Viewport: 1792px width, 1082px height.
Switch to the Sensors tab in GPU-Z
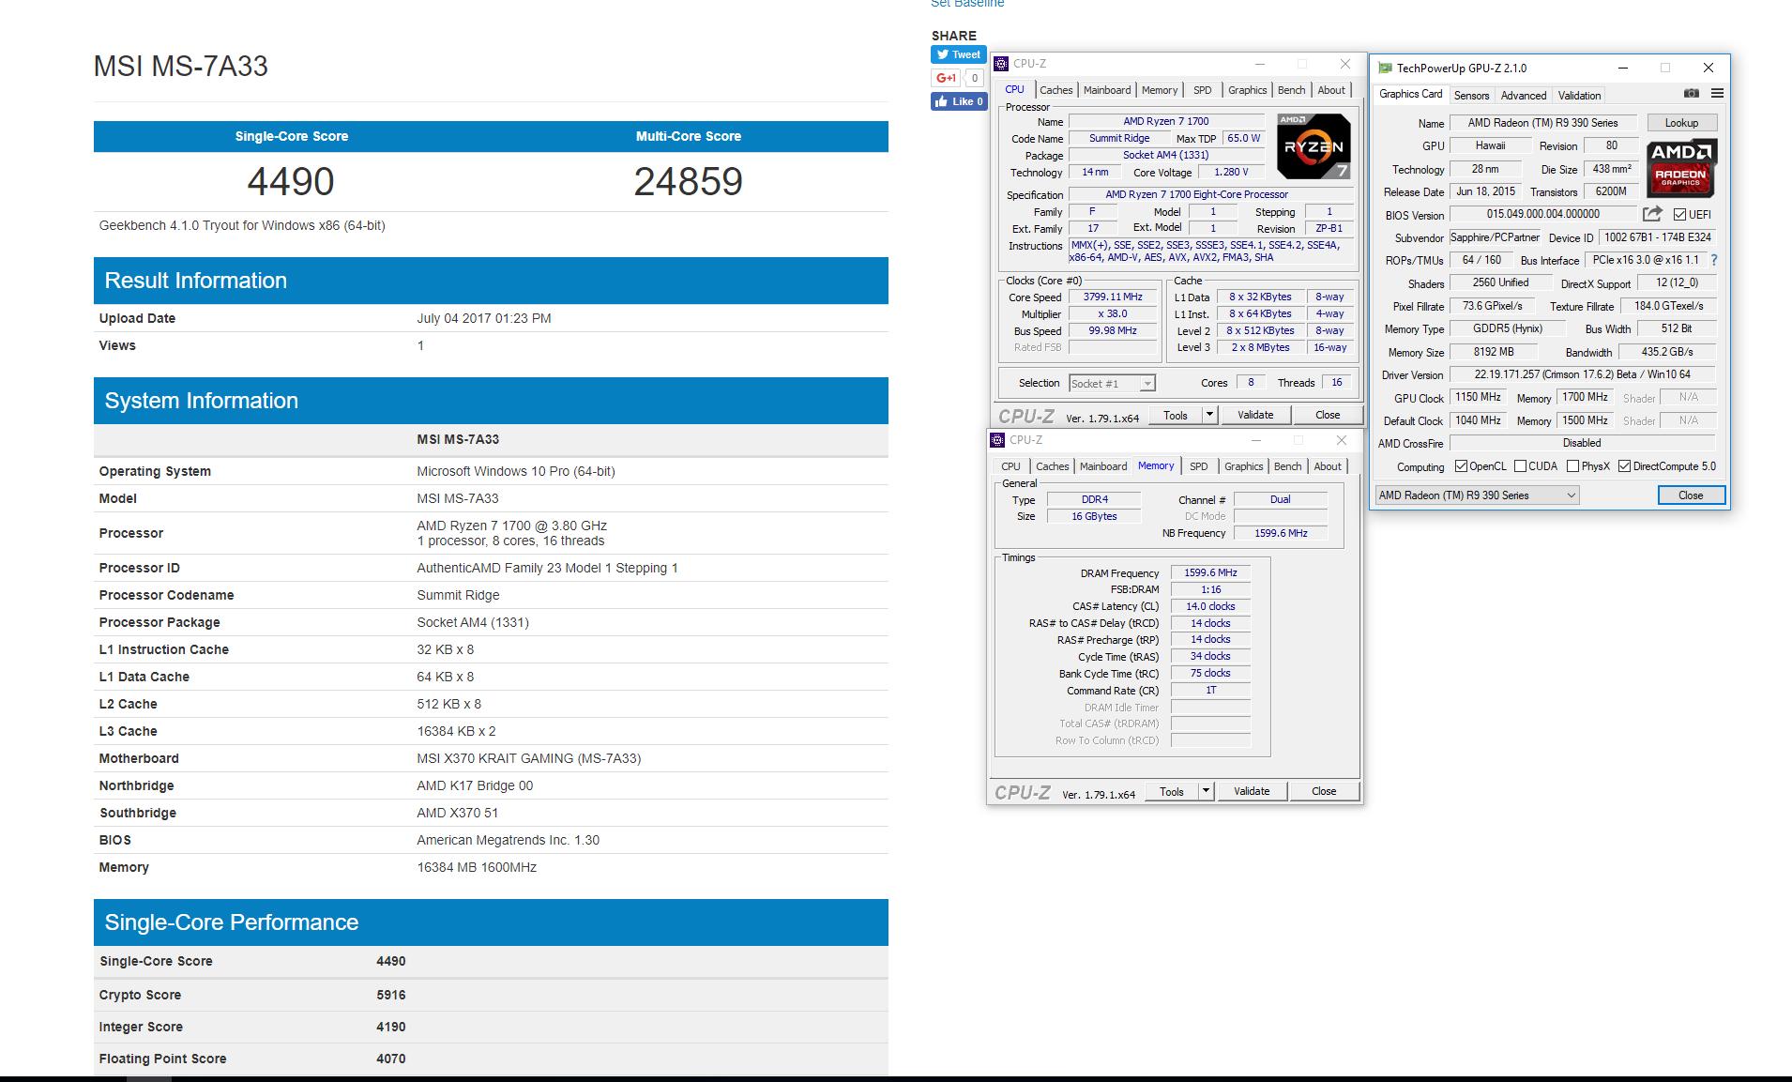(1471, 96)
